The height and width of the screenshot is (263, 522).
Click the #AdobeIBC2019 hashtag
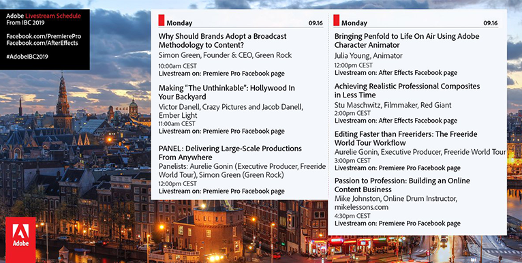tap(27, 57)
